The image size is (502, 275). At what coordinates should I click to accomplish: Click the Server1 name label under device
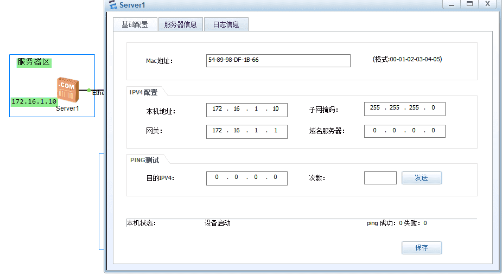coord(67,108)
